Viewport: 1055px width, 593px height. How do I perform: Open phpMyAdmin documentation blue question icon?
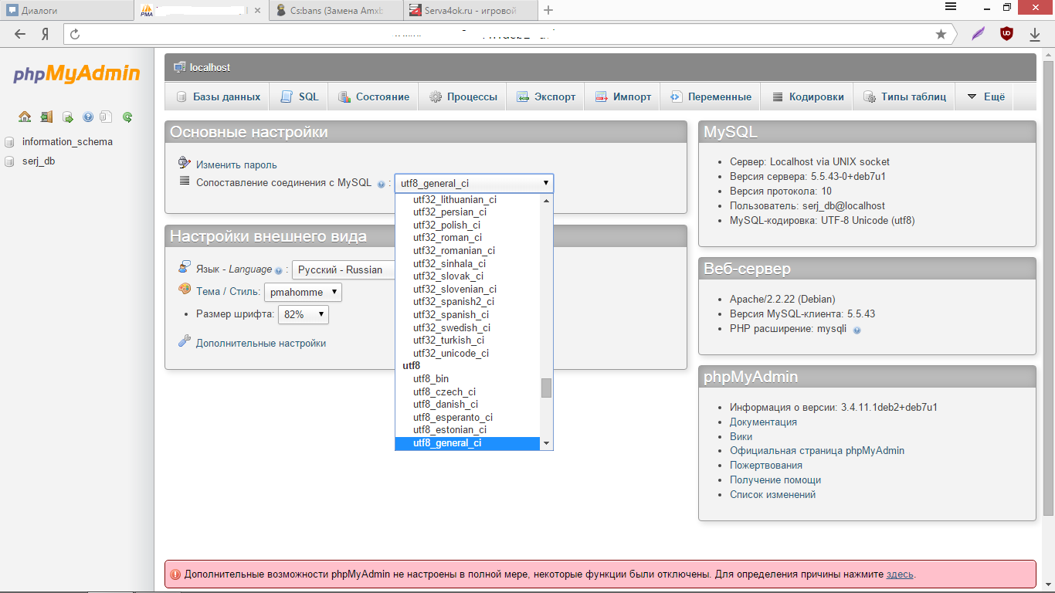click(87, 117)
